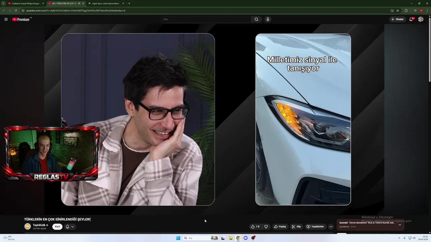The width and height of the screenshot is (431, 242).
Task: Reload the page
Action: tap(15, 10)
